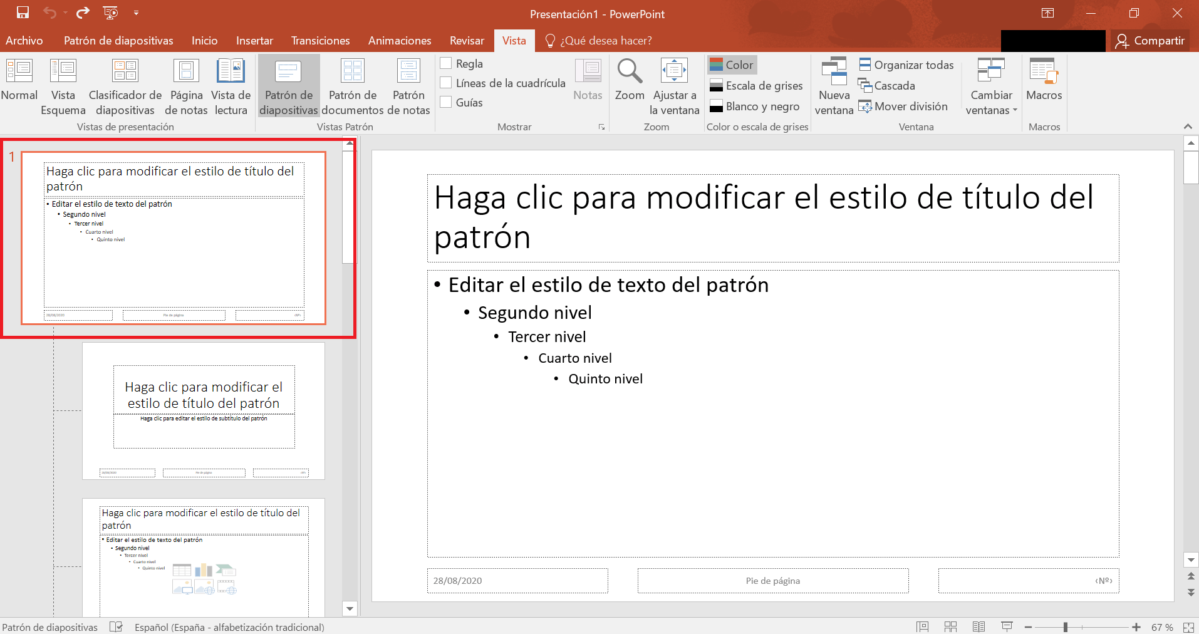
Task: Enable the Guías checkbox
Action: point(446,102)
